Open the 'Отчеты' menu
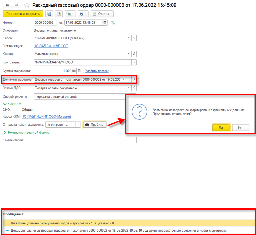 coord(102,14)
